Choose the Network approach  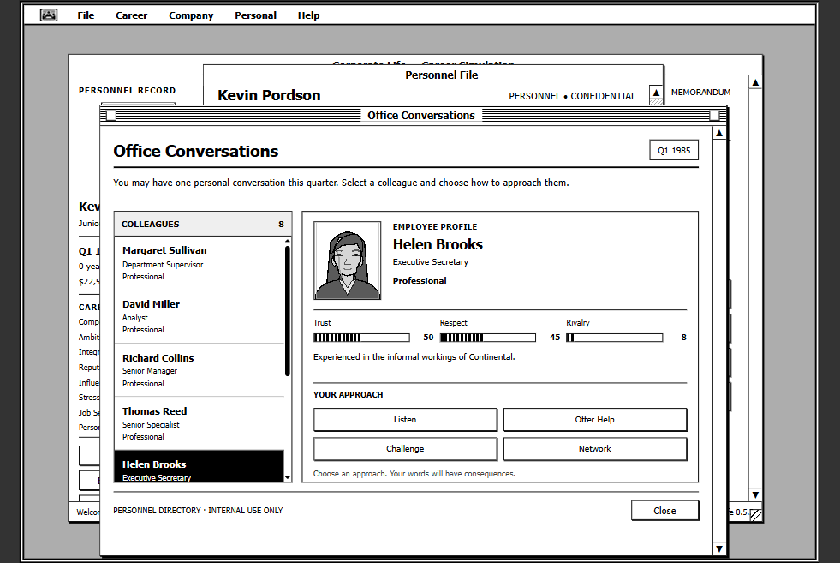tap(595, 449)
